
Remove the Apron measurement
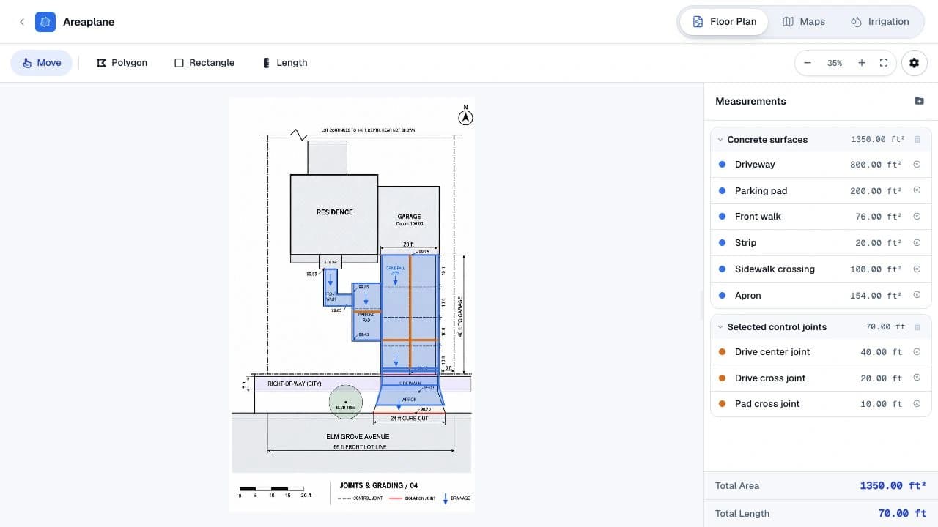tap(917, 295)
